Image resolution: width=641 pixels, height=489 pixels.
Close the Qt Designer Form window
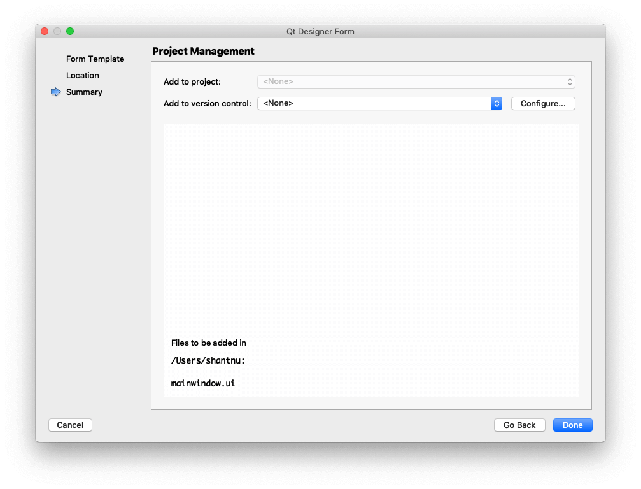click(x=45, y=31)
